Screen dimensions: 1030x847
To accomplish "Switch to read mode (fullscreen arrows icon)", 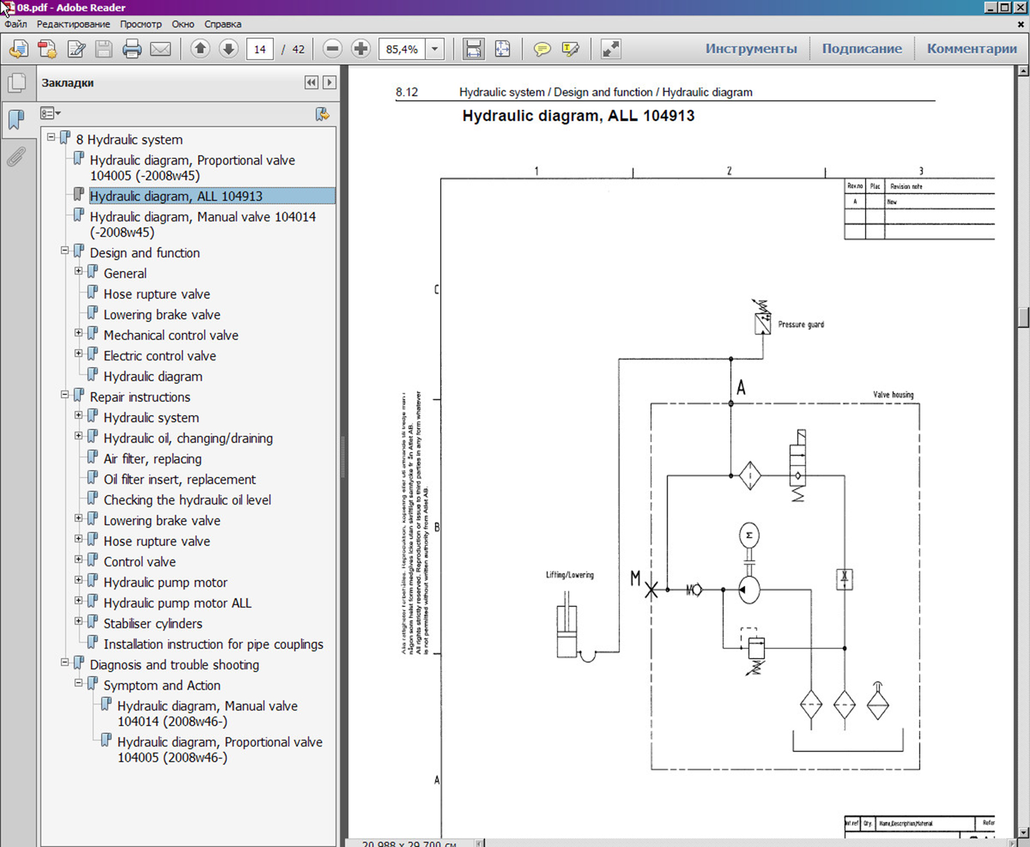I will coord(610,49).
